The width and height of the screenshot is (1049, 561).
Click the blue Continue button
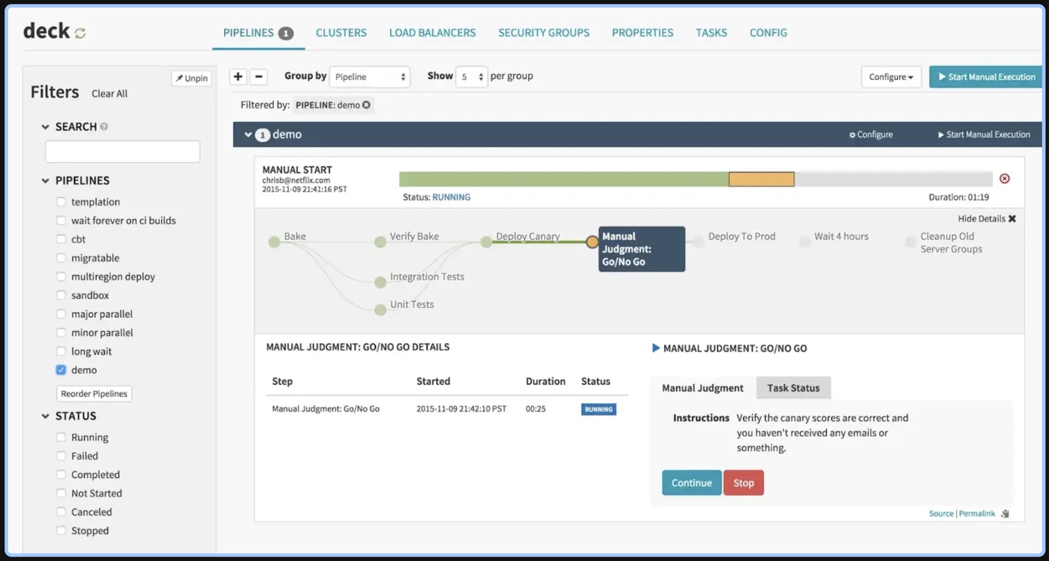point(691,483)
